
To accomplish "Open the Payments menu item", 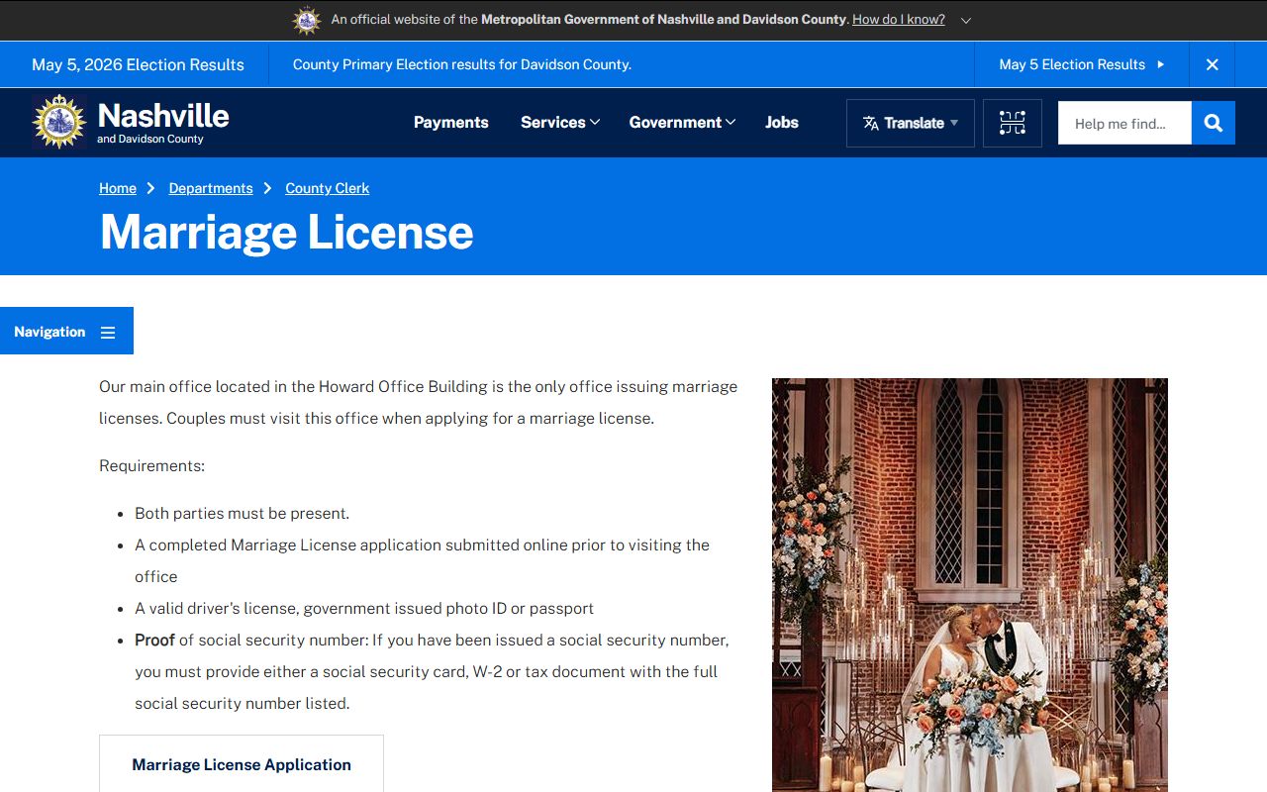I will tap(451, 123).
